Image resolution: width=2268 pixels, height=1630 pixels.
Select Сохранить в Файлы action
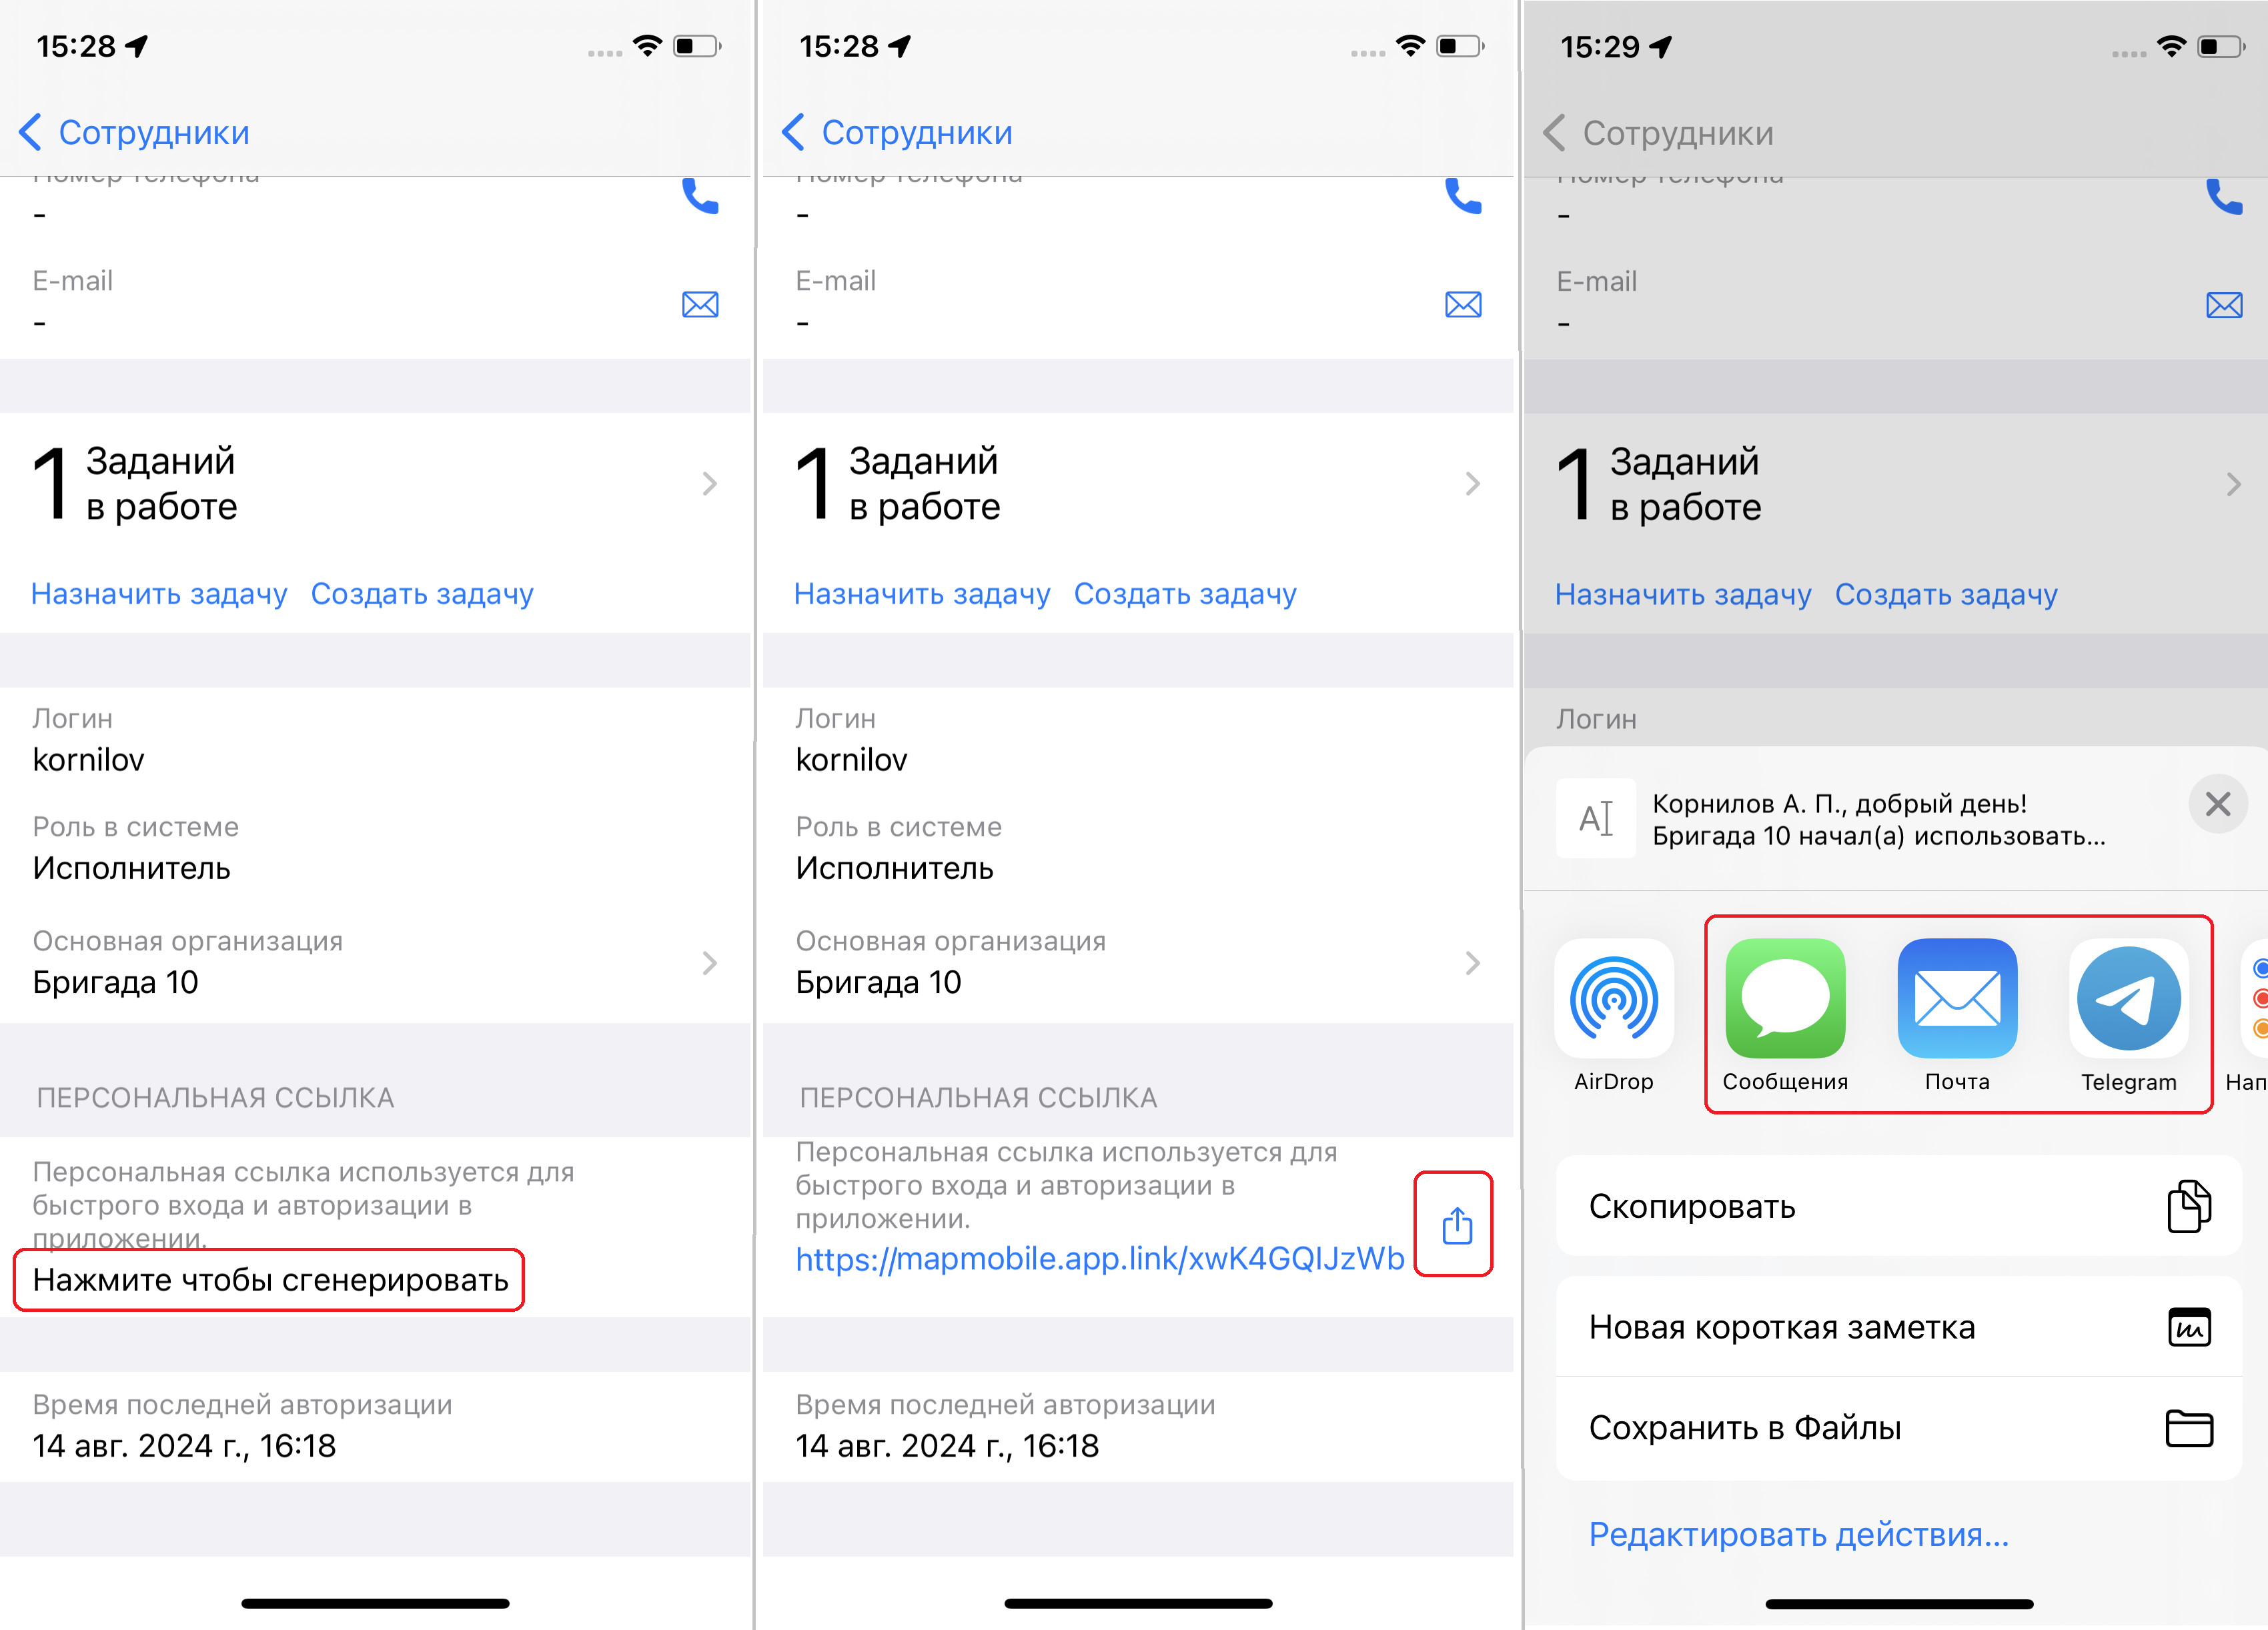1899,1428
